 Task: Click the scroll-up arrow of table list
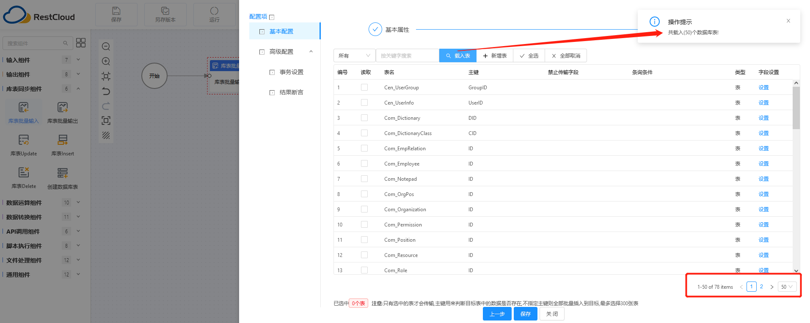(796, 83)
